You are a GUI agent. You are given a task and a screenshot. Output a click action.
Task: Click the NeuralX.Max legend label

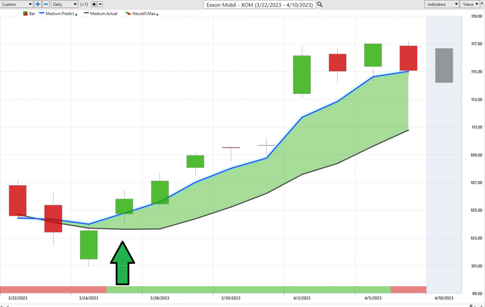144,14
